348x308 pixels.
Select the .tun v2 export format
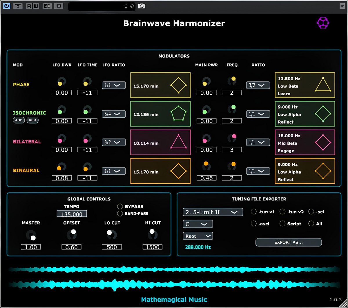(282, 212)
